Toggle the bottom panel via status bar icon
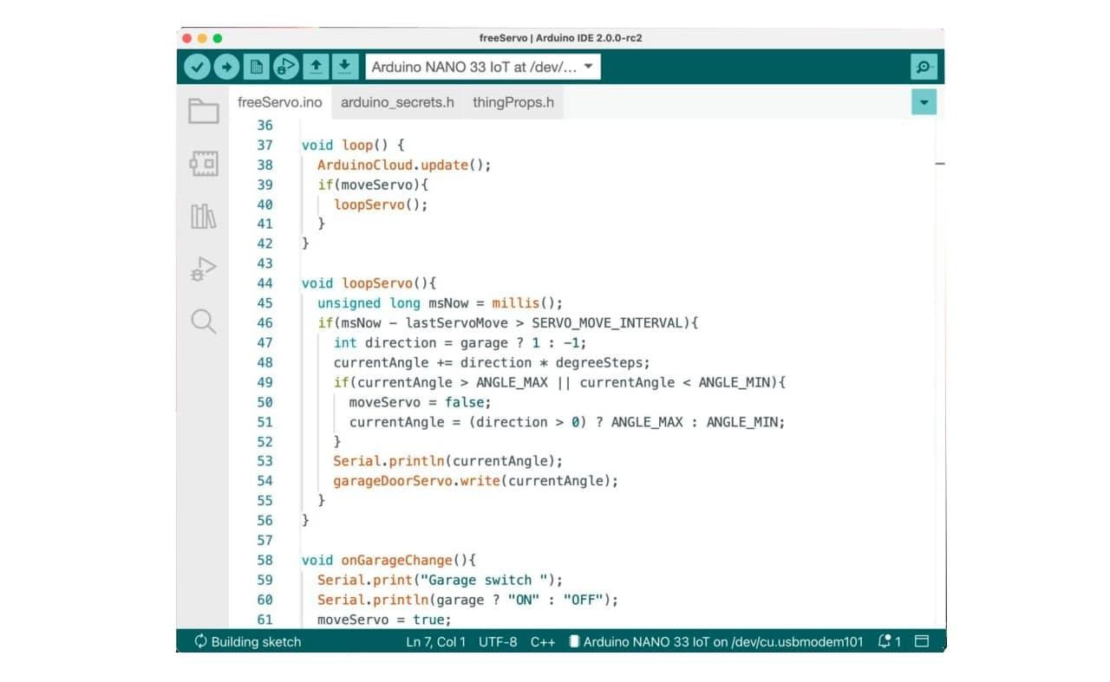Image resolution: width=1110 pixels, height=682 pixels. (922, 641)
